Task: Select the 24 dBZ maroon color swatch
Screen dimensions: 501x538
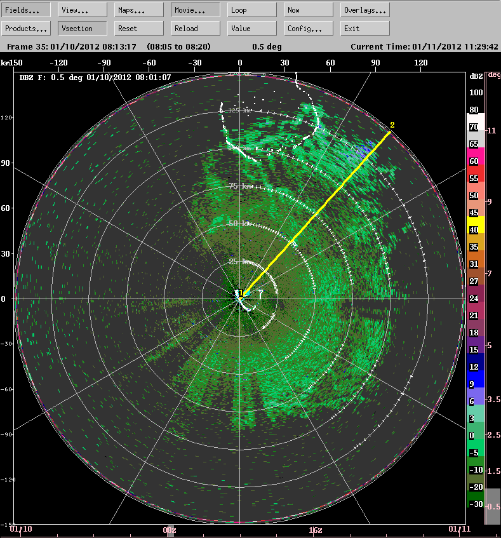Action: point(476,293)
